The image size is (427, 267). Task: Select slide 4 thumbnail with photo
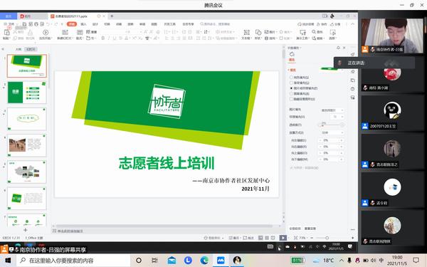coord(27,145)
